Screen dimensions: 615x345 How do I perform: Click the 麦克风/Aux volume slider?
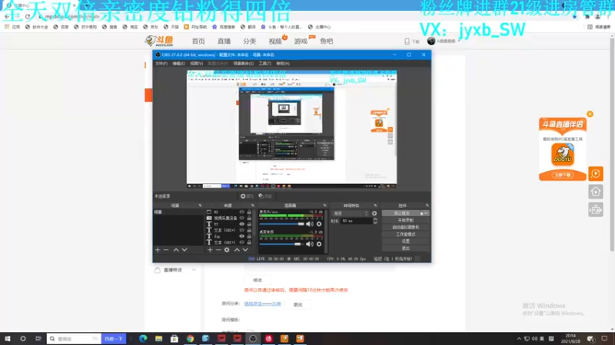(x=281, y=224)
